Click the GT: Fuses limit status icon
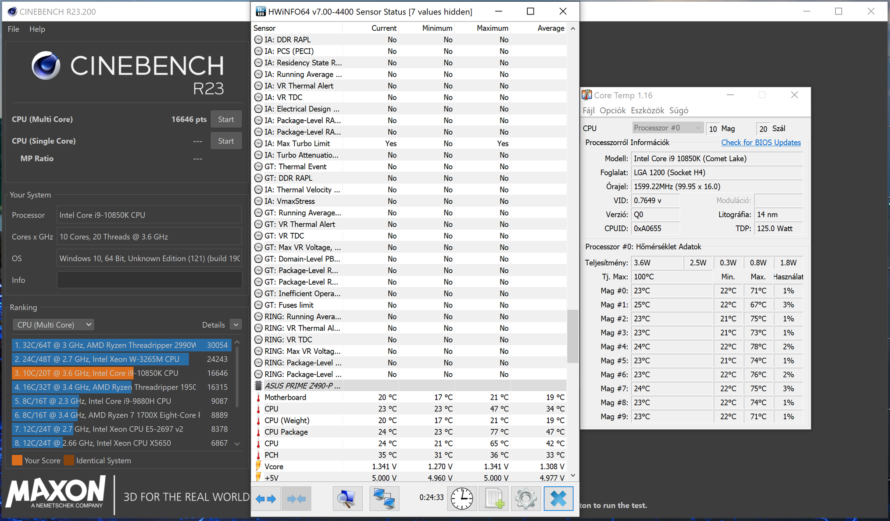 (258, 305)
